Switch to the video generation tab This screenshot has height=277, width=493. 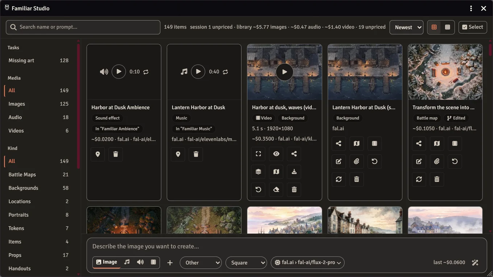point(153,262)
